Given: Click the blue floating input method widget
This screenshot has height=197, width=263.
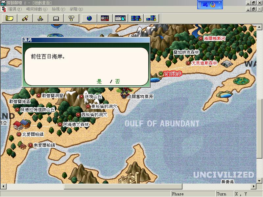Looking at the screenshot, I should 210,5.
